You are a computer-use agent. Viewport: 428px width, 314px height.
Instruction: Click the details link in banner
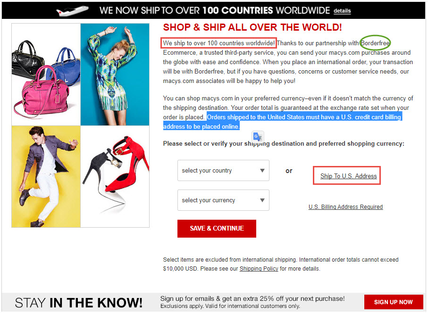pyautogui.click(x=342, y=11)
